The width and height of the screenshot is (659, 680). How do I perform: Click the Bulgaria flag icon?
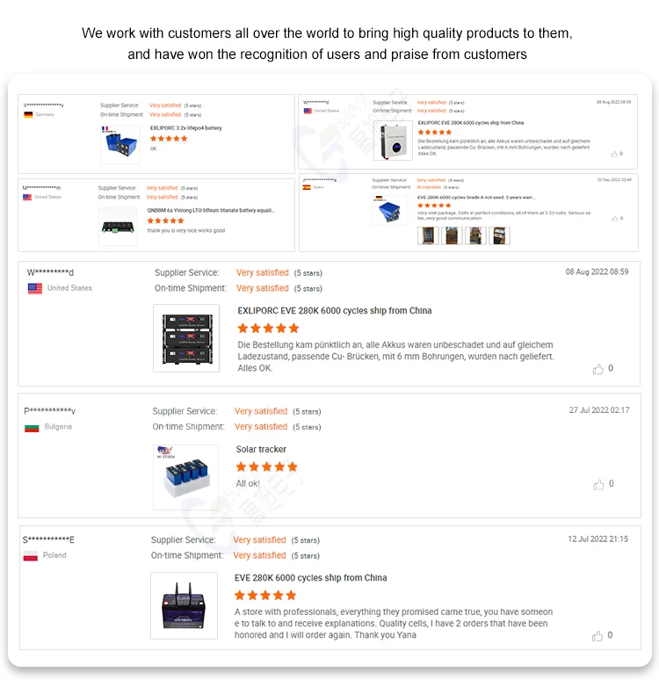click(x=32, y=427)
